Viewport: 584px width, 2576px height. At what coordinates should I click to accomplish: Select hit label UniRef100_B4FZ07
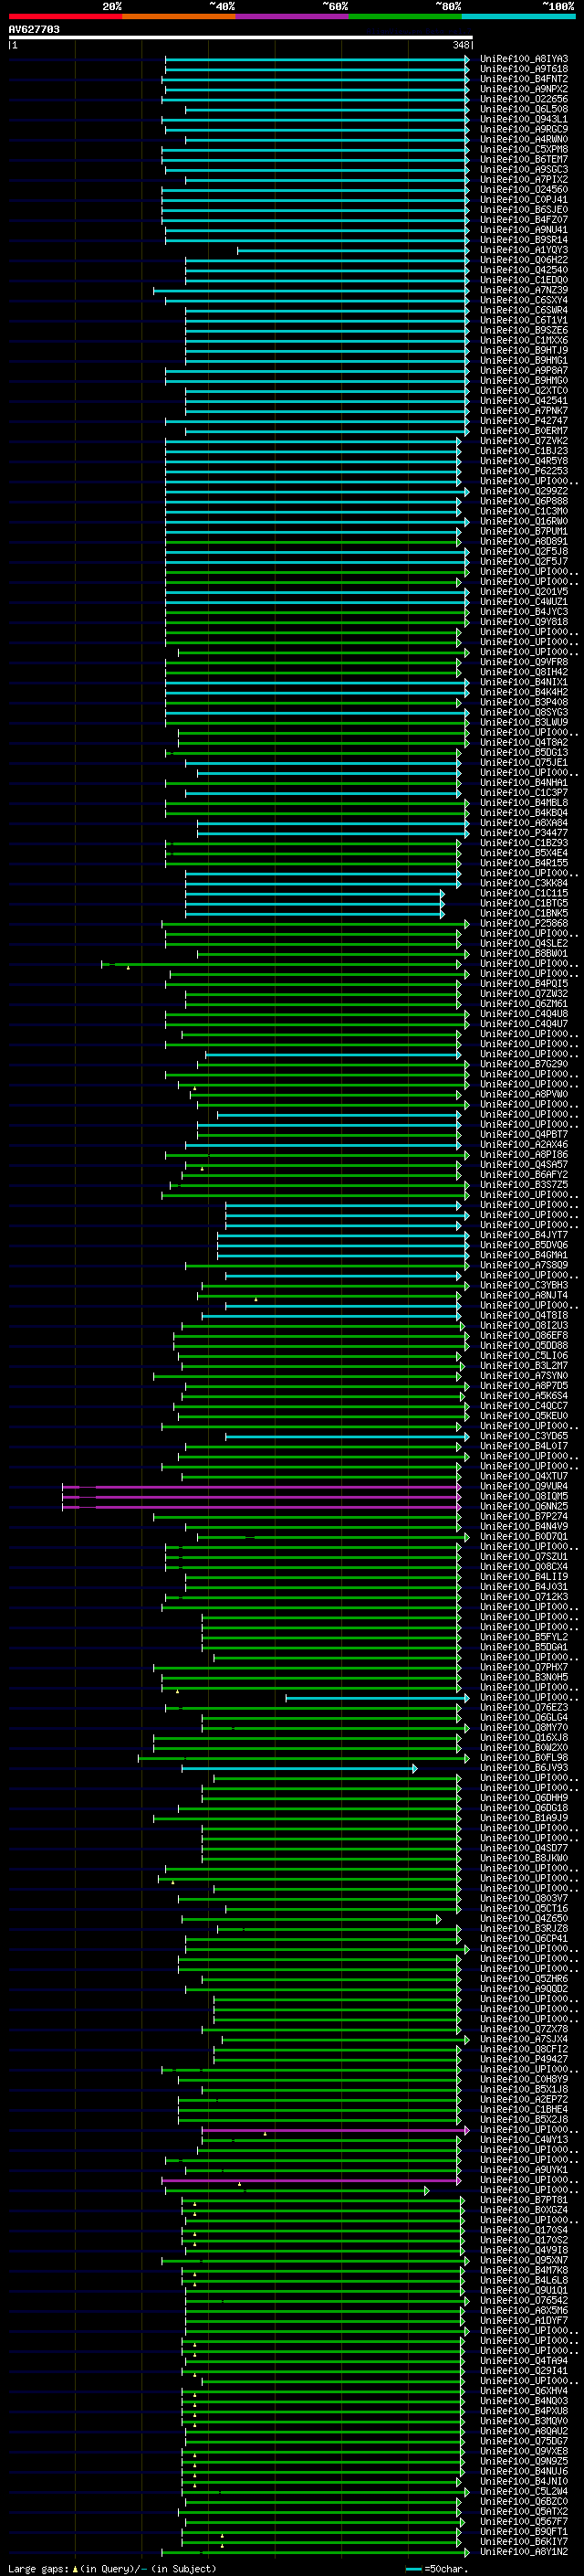coord(523,220)
